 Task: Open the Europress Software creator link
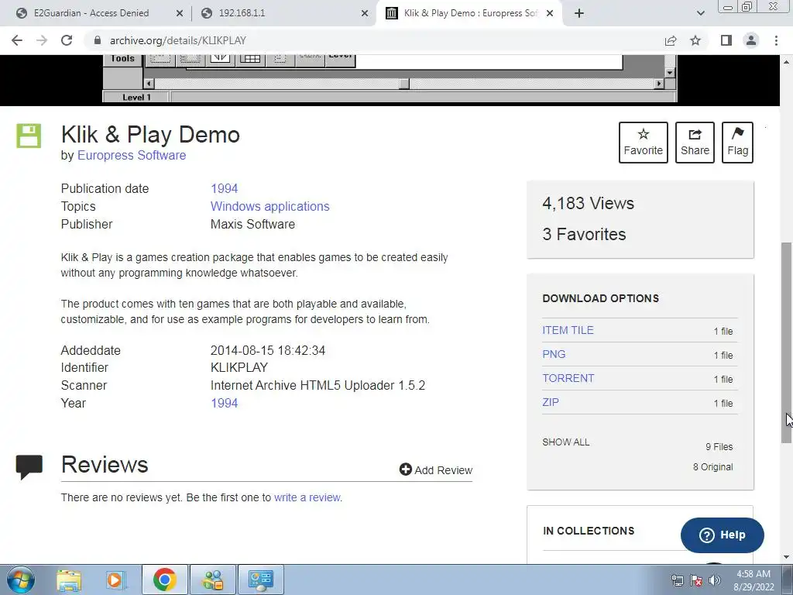point(132,155)
